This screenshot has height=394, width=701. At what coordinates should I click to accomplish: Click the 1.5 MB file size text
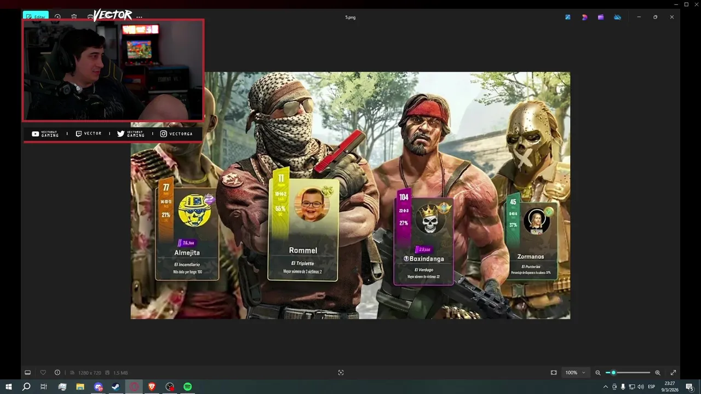(120, 373)
